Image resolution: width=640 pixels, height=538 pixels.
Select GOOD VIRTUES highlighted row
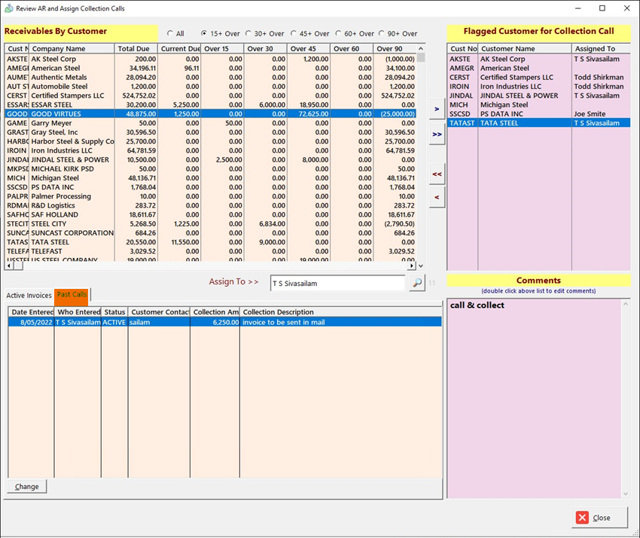(211, 114)
